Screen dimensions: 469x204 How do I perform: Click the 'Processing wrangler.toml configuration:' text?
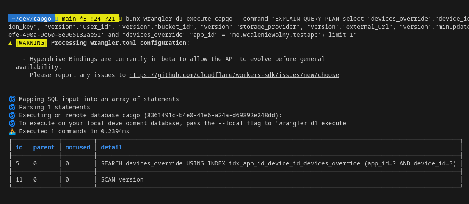[120, 43]
